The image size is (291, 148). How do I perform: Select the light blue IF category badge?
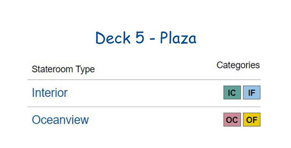click(252, 93)
